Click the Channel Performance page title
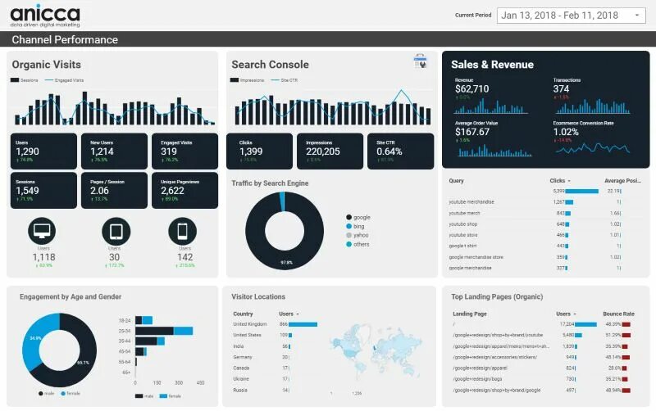 click(65, 39)
